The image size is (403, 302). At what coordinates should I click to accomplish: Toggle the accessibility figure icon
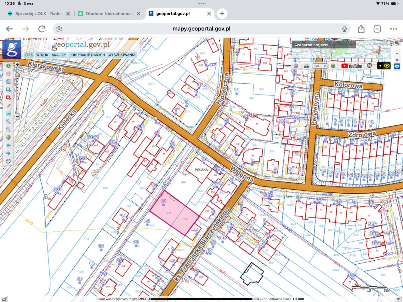[x=370, y=66]
